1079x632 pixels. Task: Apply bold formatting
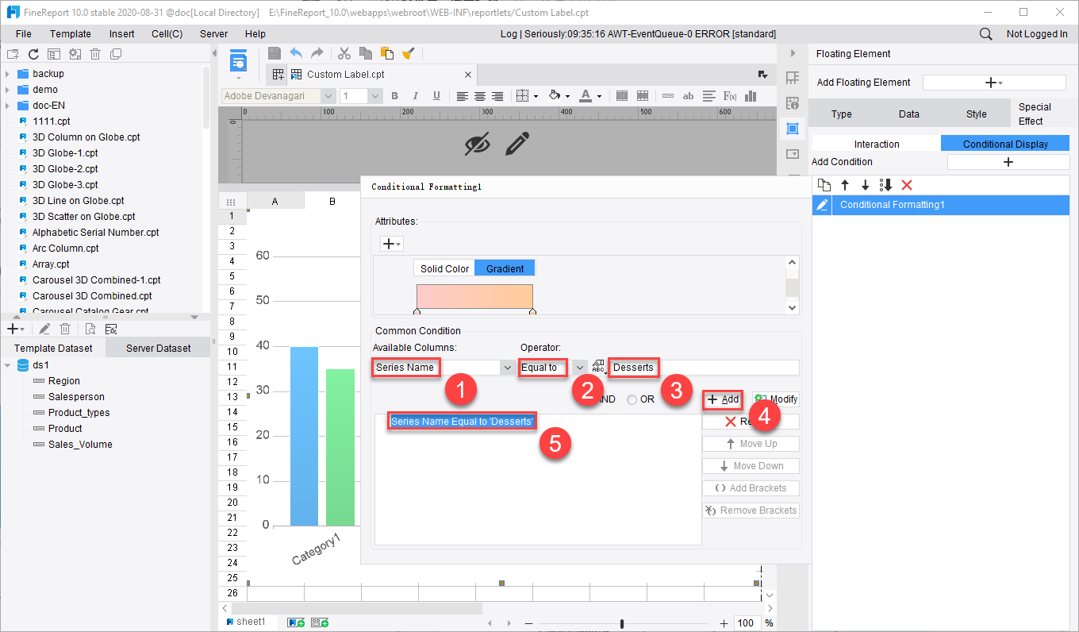(395, 96)
